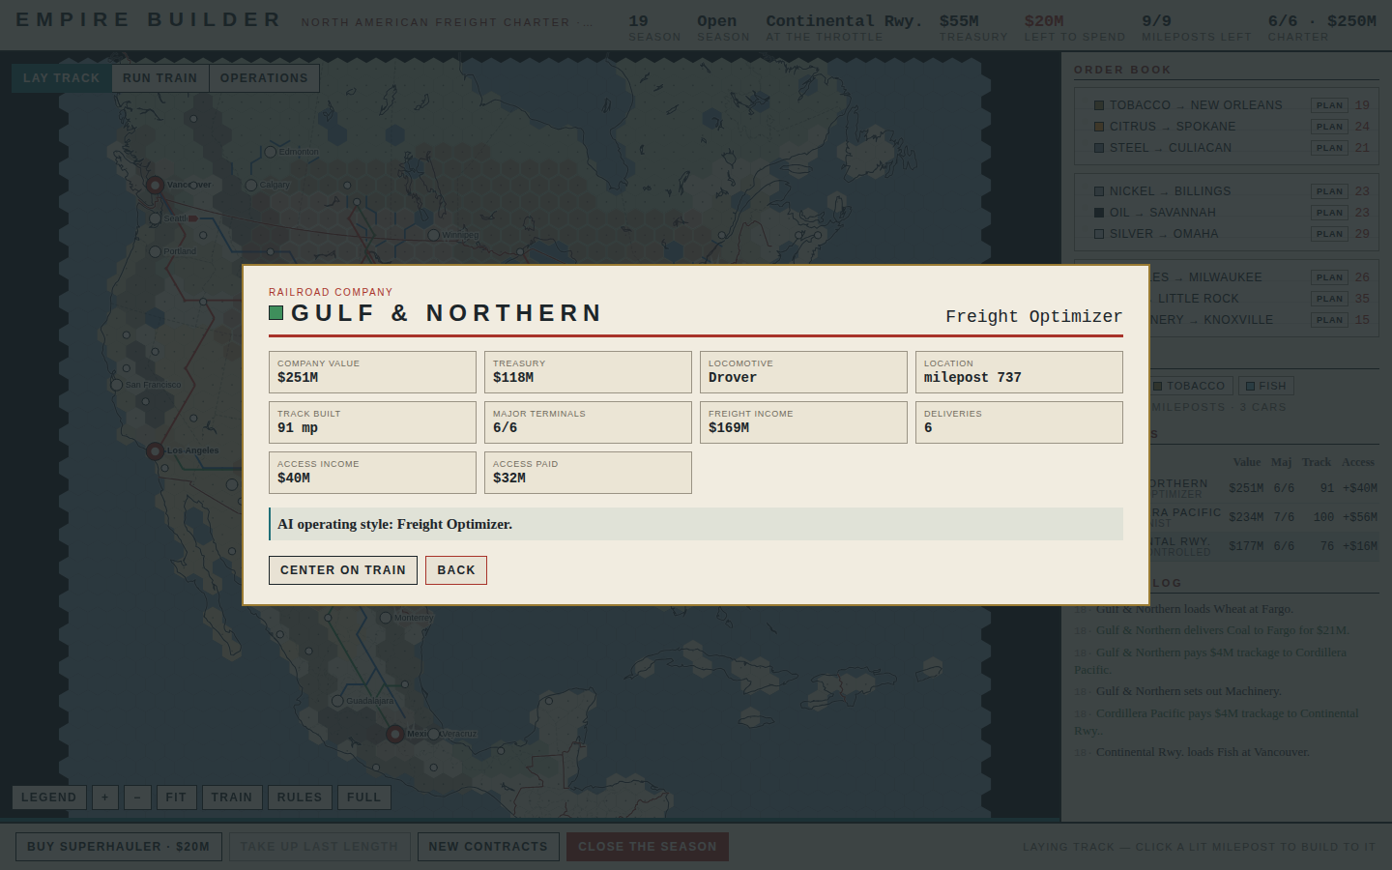Plan the Tobacco to New Orleans order
The height and width of the screenshot is (870, 1392).
(x=1330, y=105)
